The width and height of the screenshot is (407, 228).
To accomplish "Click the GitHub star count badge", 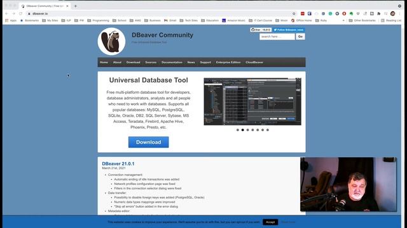I will point(266,30).
